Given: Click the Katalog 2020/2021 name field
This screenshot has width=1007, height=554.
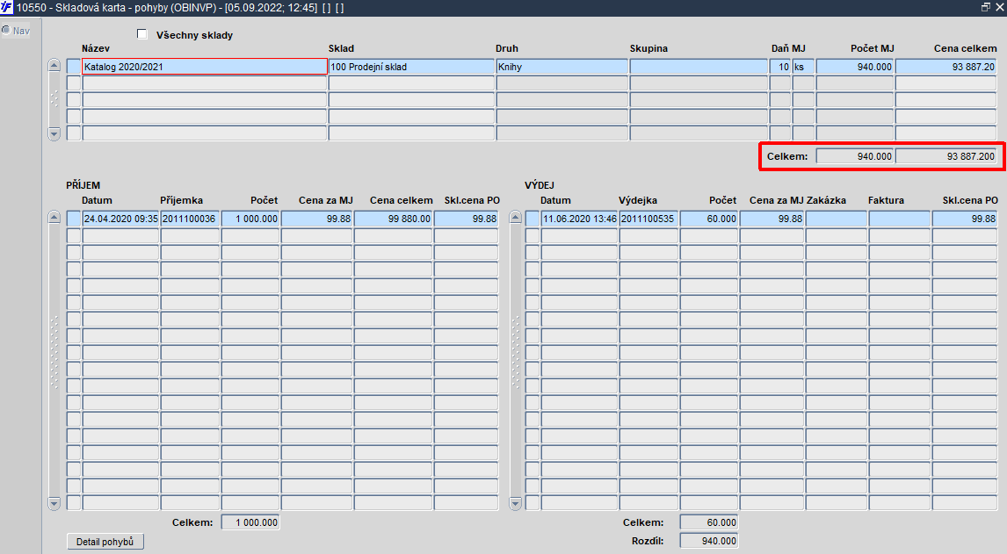Looking at the screenshot, I should (205, 66).
